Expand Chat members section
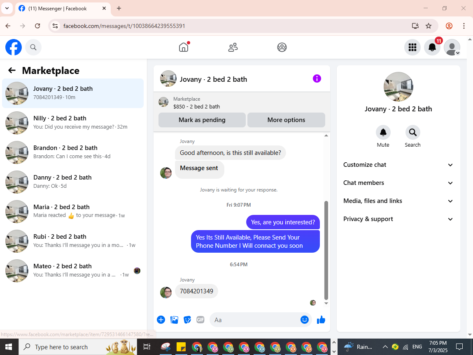This screenshot has height=355, width=473. point(398,183)
